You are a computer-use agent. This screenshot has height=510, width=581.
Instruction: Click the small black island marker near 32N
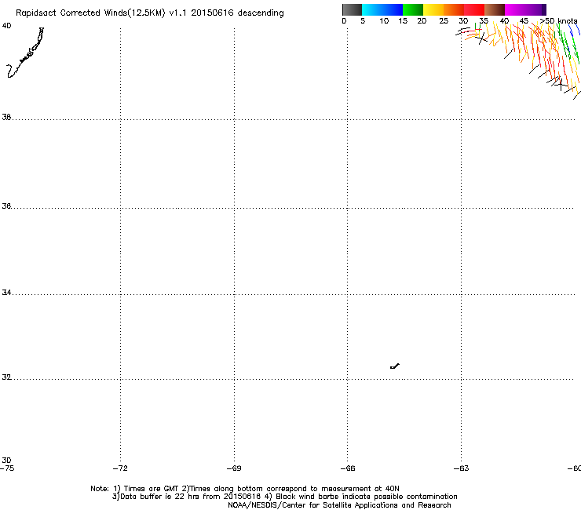pos(395,366)
